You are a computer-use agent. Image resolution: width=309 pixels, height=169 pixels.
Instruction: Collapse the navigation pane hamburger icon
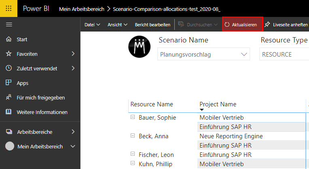point(9,24)
